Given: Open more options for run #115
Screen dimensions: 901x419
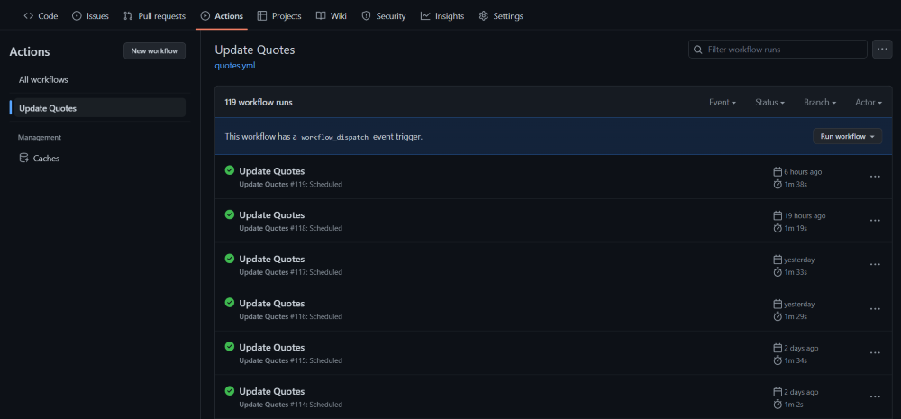Looking at the screenshot, I should (x=875, y=353).
